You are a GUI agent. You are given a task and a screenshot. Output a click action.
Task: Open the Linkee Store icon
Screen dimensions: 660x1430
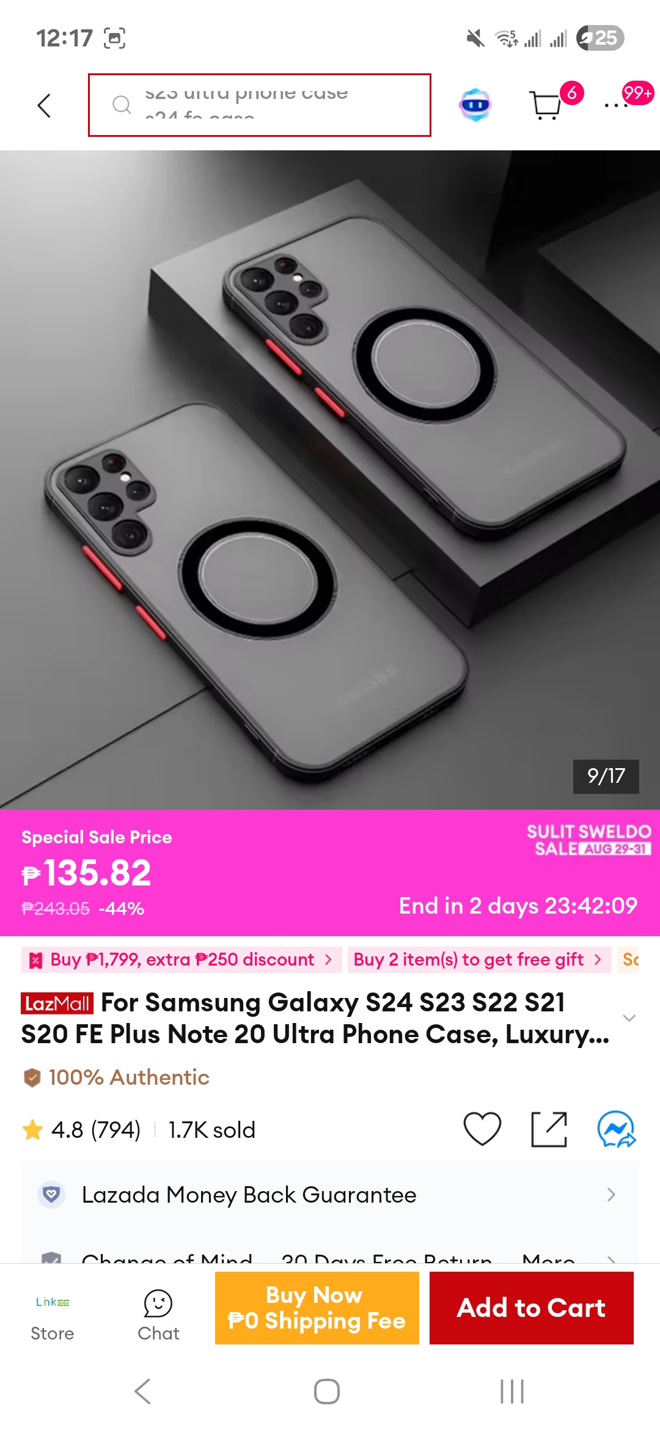pyautogui.click(x=53, y=1315)
